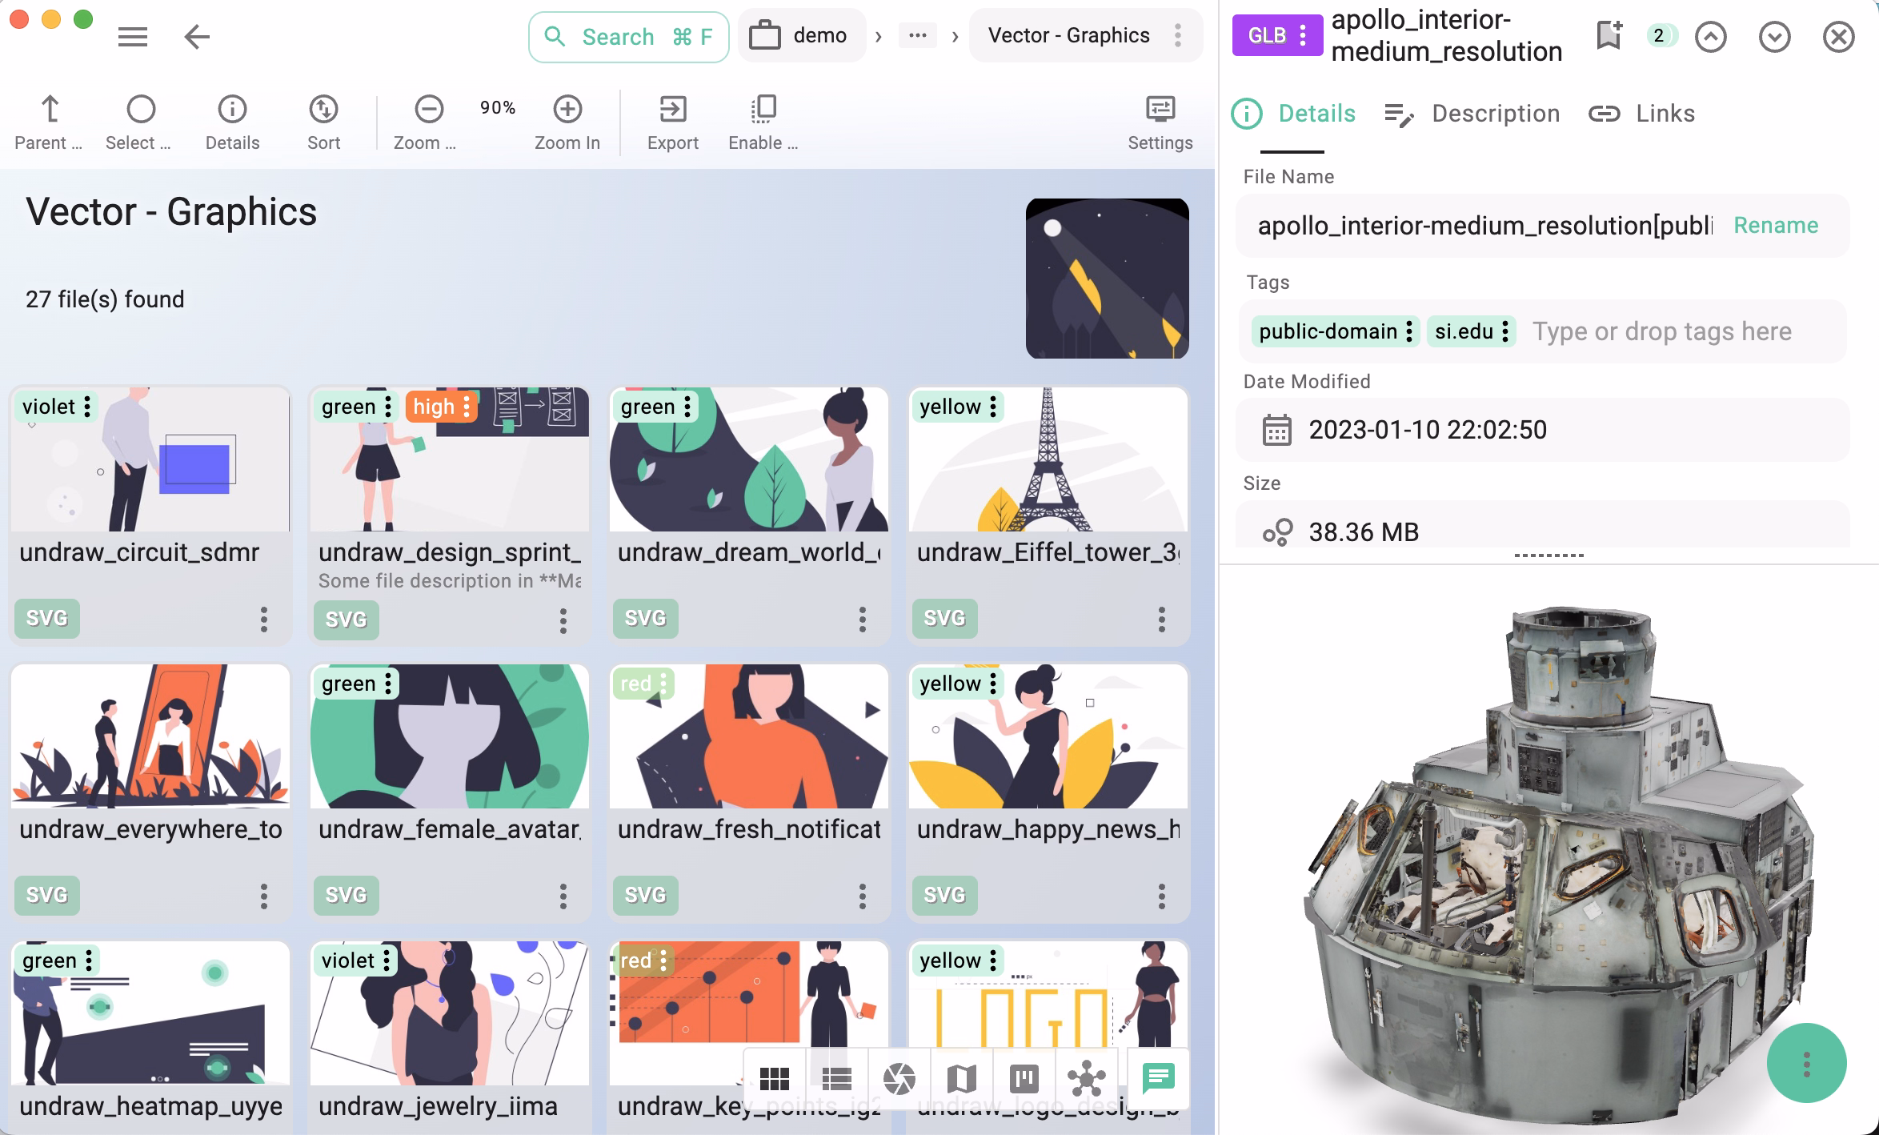The height and width of the screenshot is (1135, 1879).
Task: Open violet tag menu on undraw_circuit_sdmr
Action: [87, 407]
